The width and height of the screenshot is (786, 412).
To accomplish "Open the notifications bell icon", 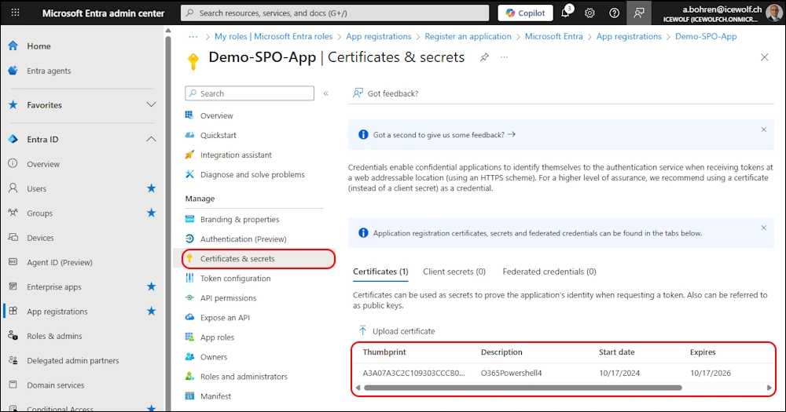I will point(565,13).
